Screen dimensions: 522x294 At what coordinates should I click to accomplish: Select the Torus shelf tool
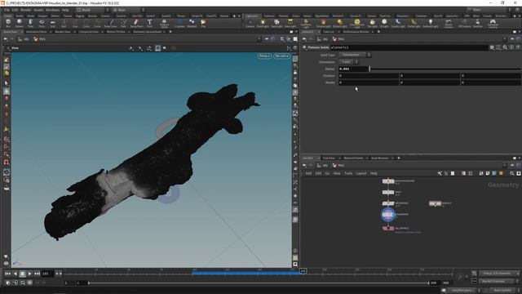[42, 24]
